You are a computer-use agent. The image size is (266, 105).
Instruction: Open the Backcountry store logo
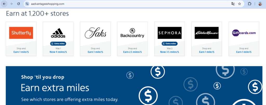click(132, 33)
